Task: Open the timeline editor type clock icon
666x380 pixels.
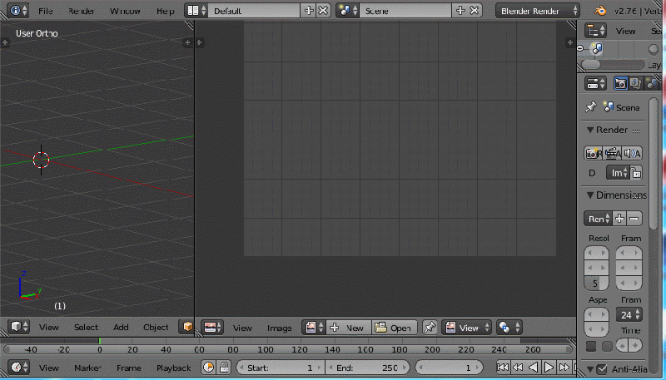Action: coord(18,368)
